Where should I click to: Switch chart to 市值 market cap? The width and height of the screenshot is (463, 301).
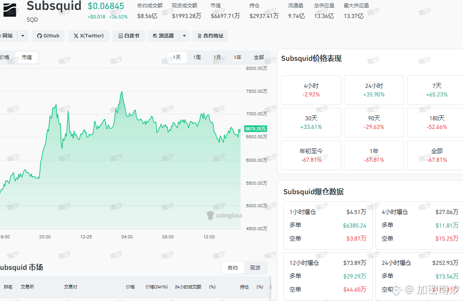[27, 57]
